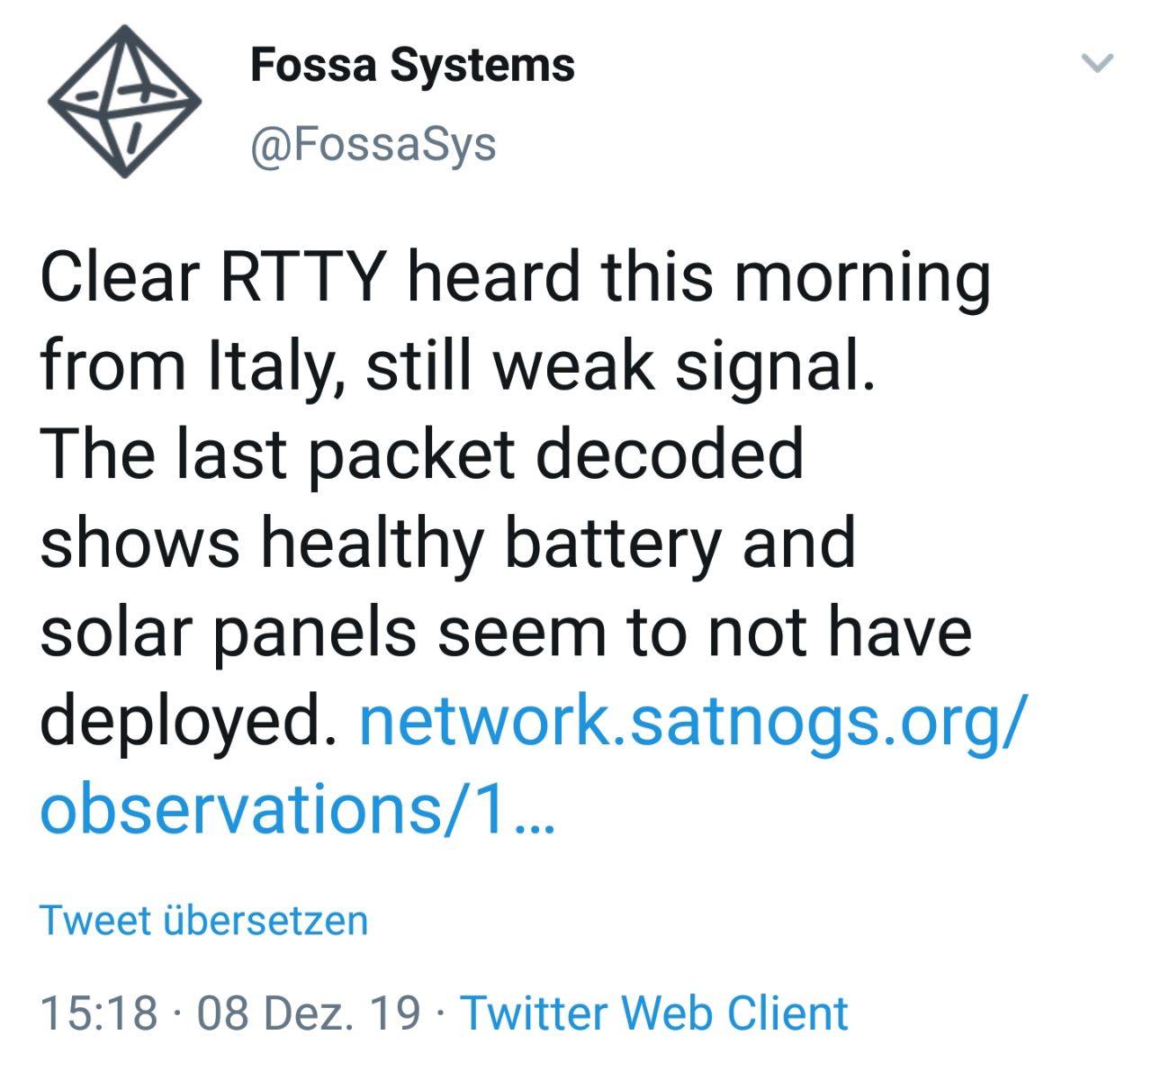This screenshot has width=1152, height=1080.
Task: Click the @FossaSys handle
Action: (x=373, y=145)
